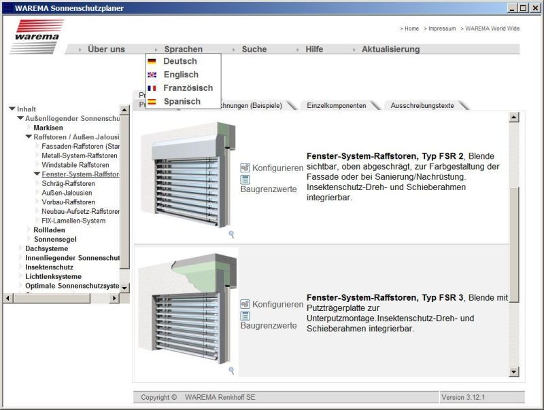Choose Französisch from the language menu
The height and width of the screenshot is (410, 544).
pos(188,88)
